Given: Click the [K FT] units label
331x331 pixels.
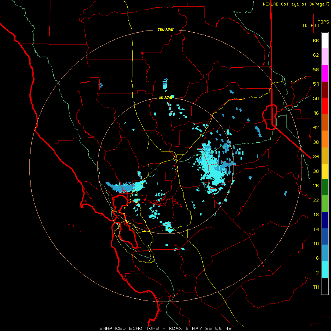Looking at the screenshot, I should click(x=311, y=25).
